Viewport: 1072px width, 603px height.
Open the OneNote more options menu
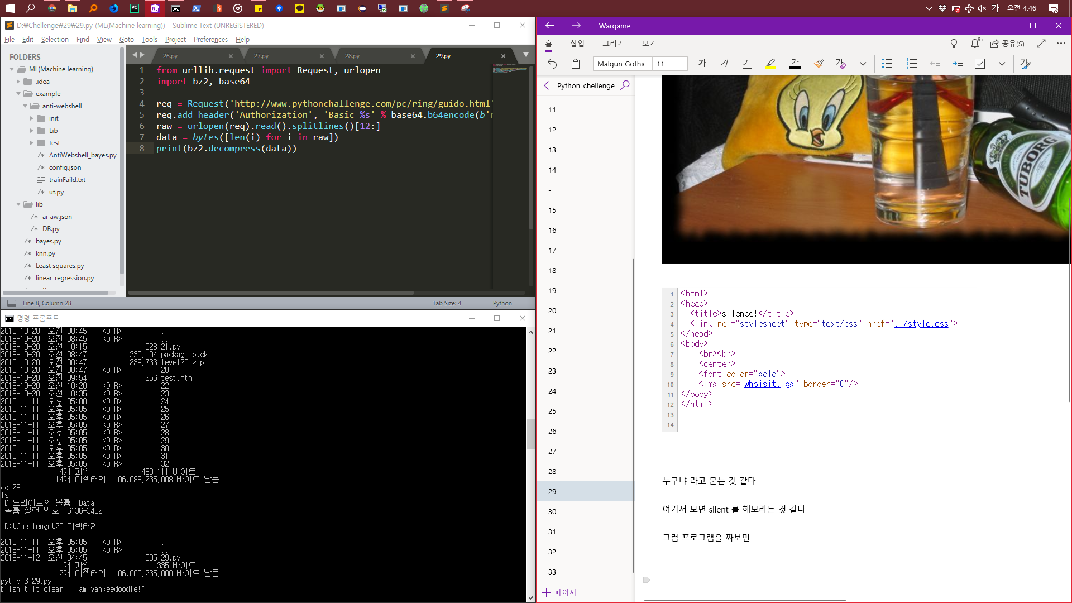click(x=1061, y=44)
